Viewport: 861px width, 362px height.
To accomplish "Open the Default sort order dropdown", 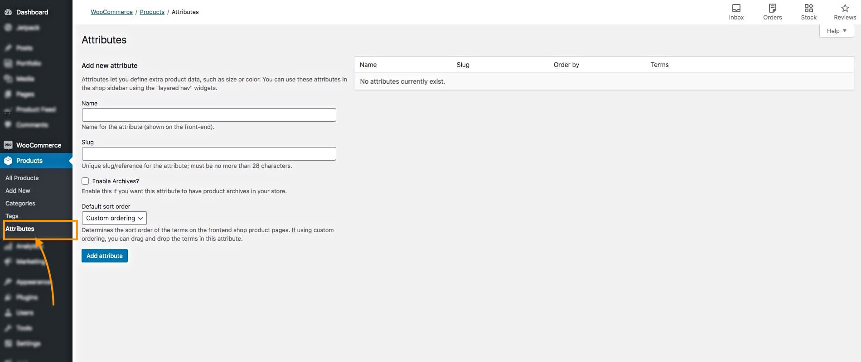I will 114,218.
